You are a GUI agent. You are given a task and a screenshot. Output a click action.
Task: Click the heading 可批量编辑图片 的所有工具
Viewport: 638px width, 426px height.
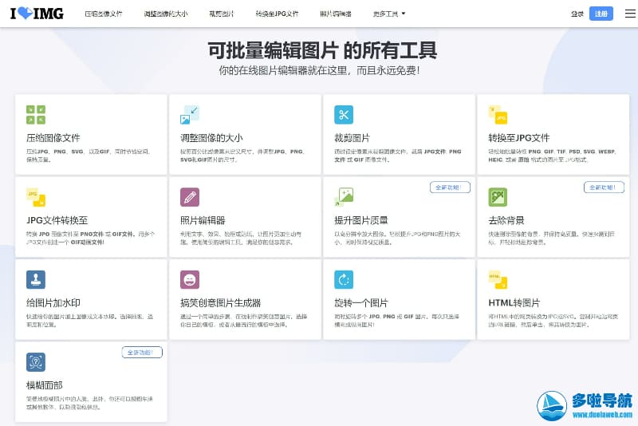pos(322,50)
